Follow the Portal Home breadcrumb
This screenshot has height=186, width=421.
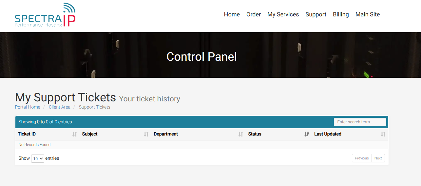(x=28, y=107)
